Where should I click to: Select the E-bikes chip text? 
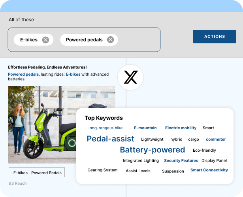tap(29, 40)
